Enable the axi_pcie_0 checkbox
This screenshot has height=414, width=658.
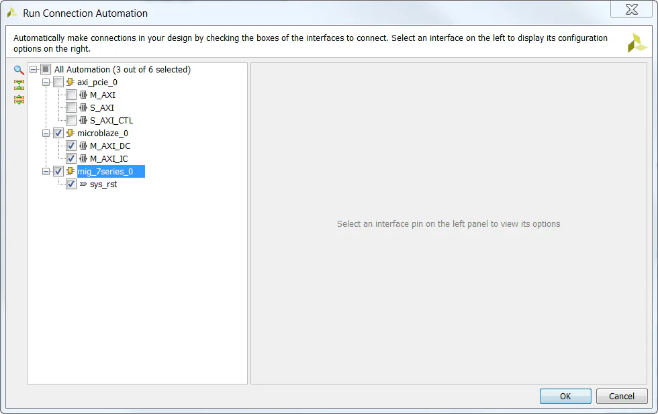coord(58,82)
